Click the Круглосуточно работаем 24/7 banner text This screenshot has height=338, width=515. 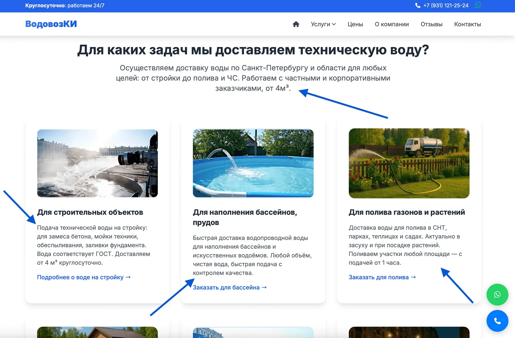(65, 5)
